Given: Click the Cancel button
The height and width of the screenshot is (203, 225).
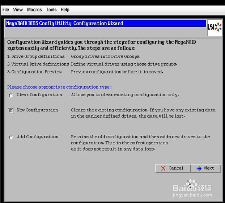Looking at the screenshot, I should pyautogui.click(x=173, y=168).
